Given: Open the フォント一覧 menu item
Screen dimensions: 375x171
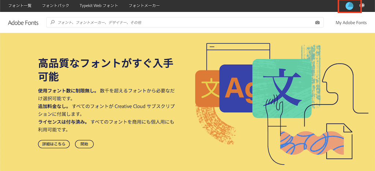Looking at the screenshot, I should click(20, 5).
